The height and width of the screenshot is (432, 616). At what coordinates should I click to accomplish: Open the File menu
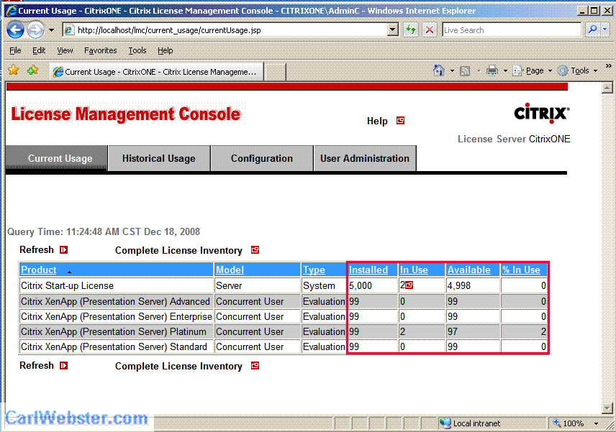click(15, 50)
